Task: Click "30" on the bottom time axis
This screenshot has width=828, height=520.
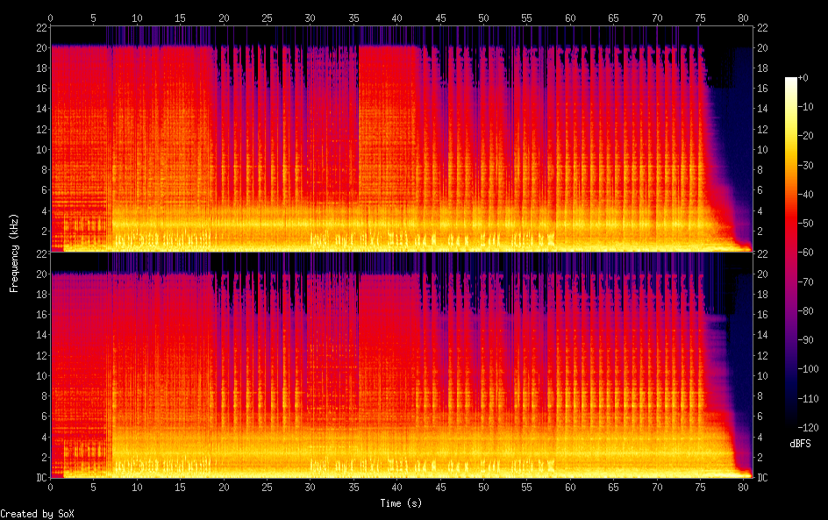Action: pyautogui.click(x=310, y=488)
